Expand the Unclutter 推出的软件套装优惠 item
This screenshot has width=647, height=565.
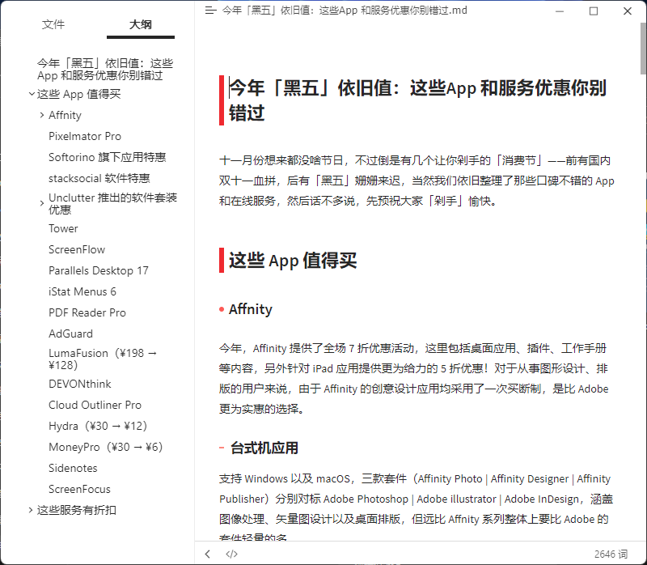(42, 203)
